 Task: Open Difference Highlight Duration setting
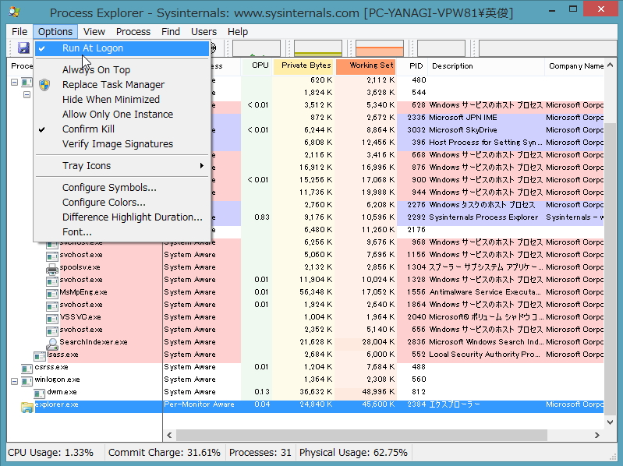[x=122, y=217]
